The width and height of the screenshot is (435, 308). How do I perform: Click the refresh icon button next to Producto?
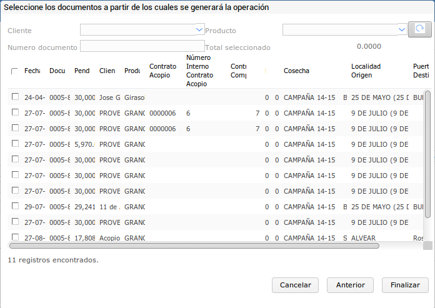click(x=420, y=29)
